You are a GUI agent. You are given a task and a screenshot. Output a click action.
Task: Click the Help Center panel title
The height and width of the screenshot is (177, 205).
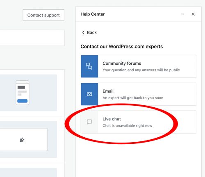pyautogui.click(x=93, y=14)
